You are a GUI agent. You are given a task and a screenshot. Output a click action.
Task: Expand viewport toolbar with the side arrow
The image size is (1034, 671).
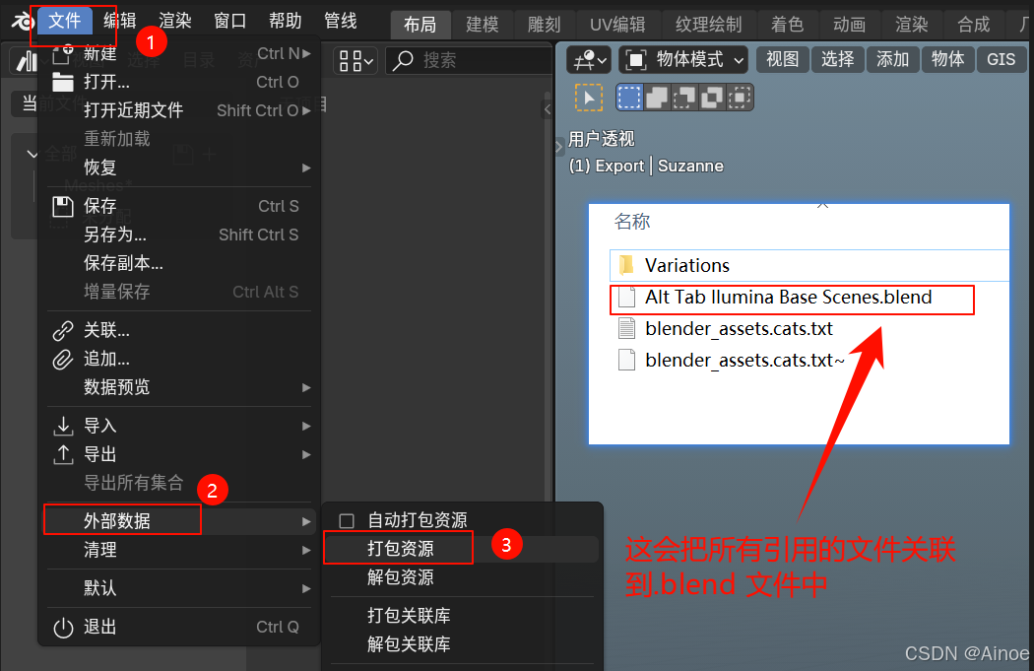[559, 147]
